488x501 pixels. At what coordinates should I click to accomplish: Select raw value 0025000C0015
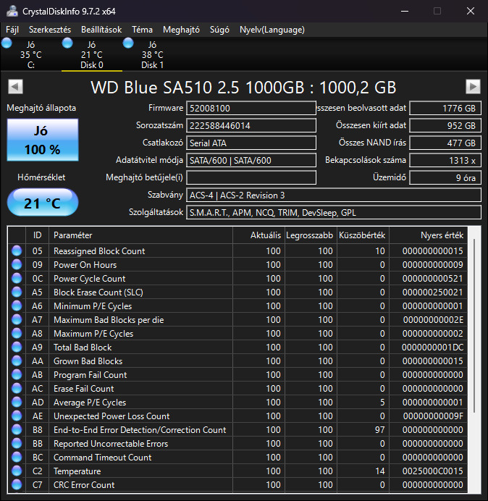(433, 471)
